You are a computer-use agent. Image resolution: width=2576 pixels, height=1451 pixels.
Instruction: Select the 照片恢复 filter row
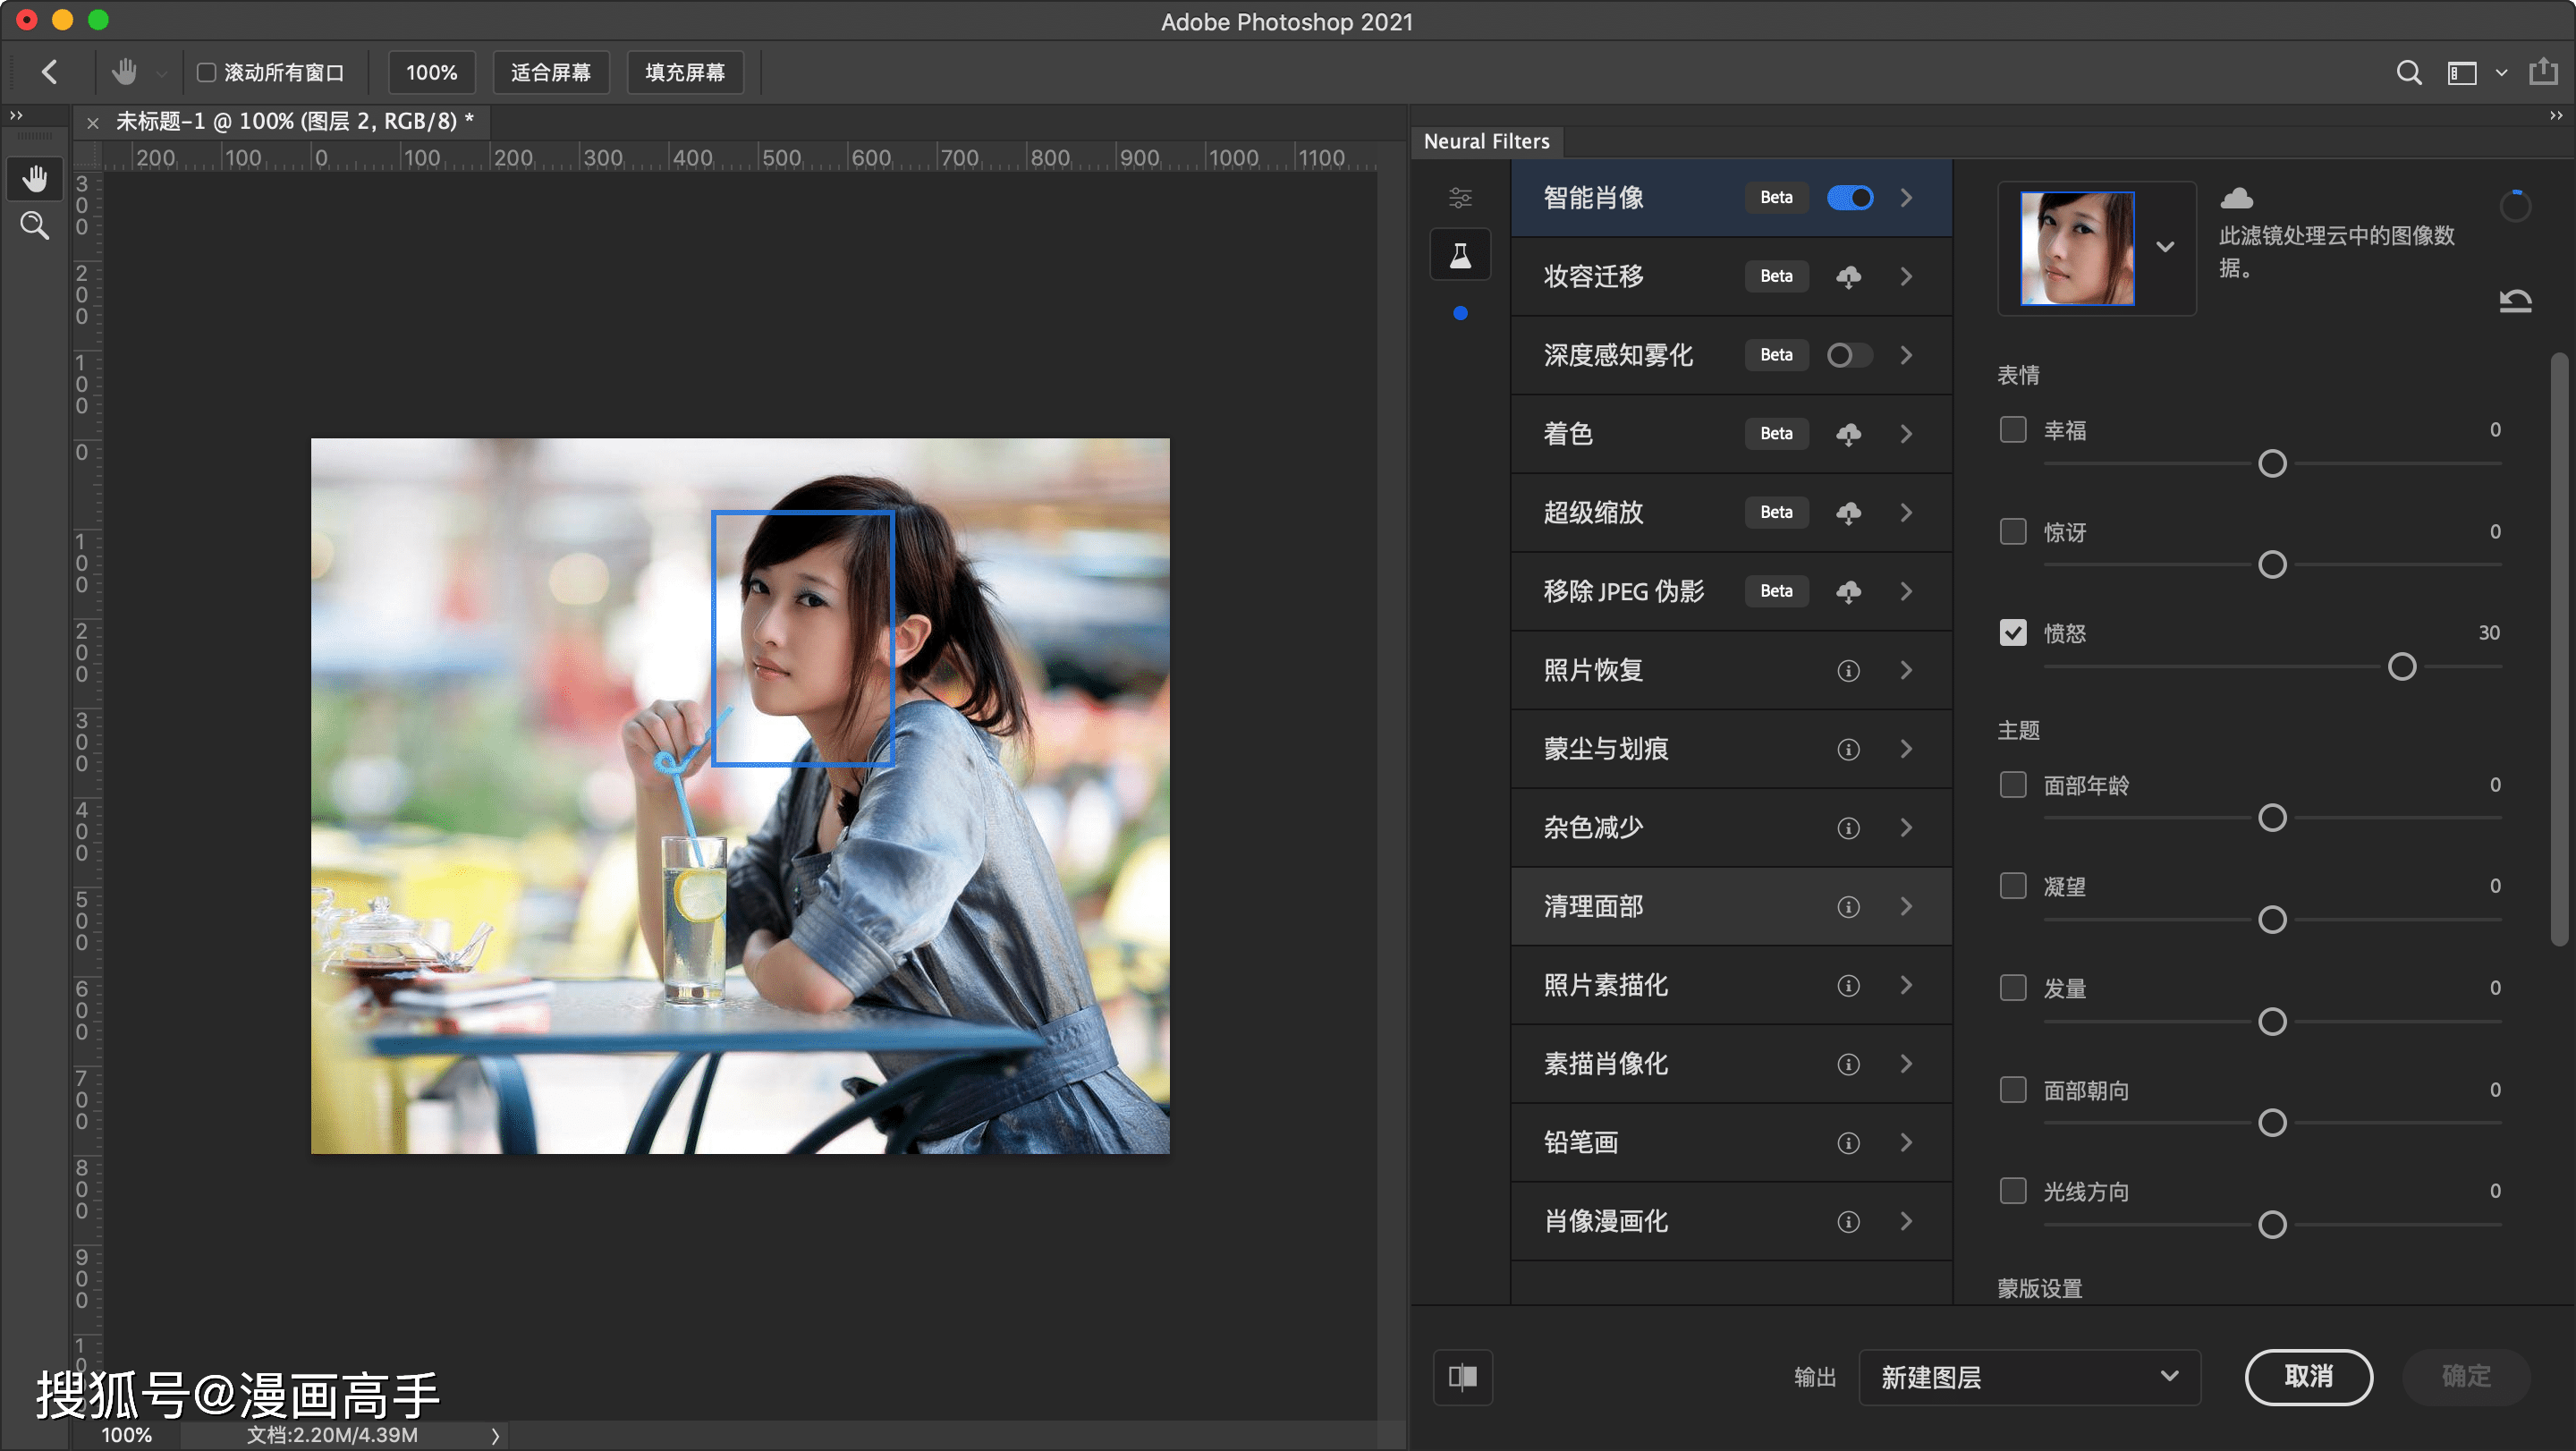pyautogui.click(x=1731, y=670)
